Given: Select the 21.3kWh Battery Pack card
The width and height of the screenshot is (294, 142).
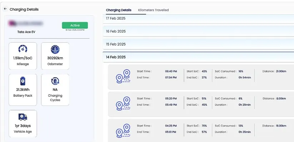Looking at the screenshot, I should point(23,90).
